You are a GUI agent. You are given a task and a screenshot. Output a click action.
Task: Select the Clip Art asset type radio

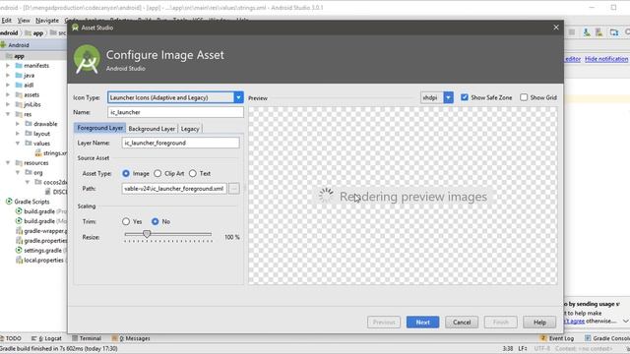[x=157, y=173]
